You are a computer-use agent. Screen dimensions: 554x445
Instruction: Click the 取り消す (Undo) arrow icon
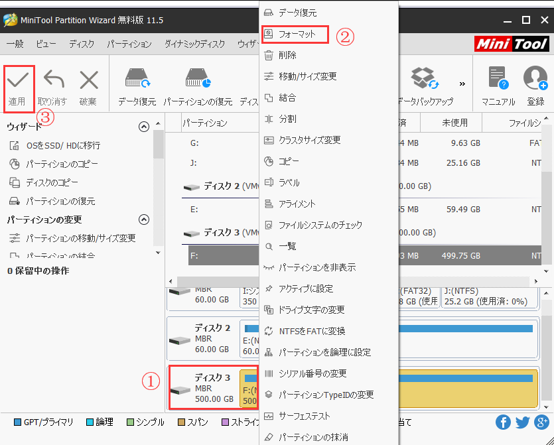click(53, 81)
